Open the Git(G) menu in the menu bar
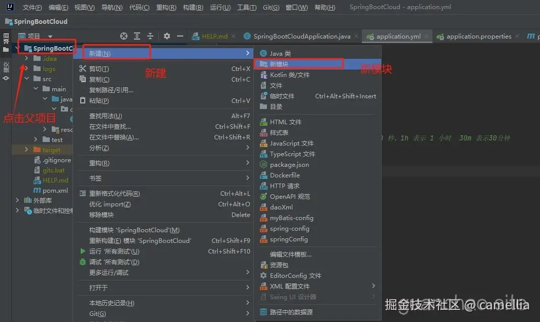The image size is (540, 322). click(271, 7)
